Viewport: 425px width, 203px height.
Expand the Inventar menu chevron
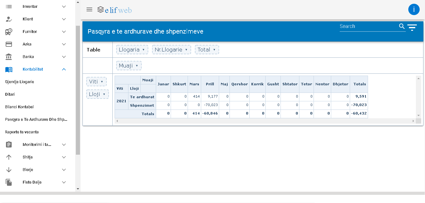[x=64, y=7]
